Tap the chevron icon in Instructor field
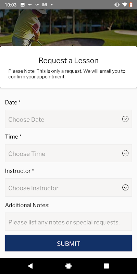The image size is (137, 274). (125, 187)
